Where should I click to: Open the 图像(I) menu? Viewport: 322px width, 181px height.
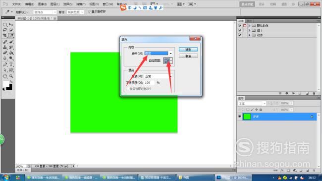(42, 4)
